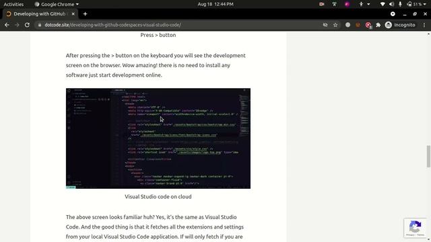The width and height of the screenshot is (431, 242).
Task: Click the scissors tray icon
Action: coord(334,4)
